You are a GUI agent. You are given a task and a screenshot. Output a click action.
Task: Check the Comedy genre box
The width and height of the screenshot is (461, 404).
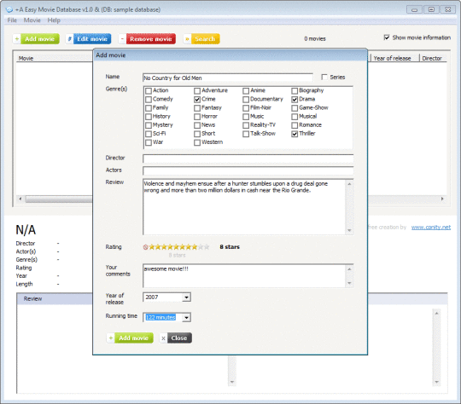coord(149,100)
